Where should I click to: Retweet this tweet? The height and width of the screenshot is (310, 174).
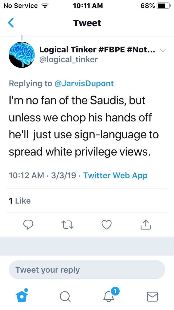(67, 225)
